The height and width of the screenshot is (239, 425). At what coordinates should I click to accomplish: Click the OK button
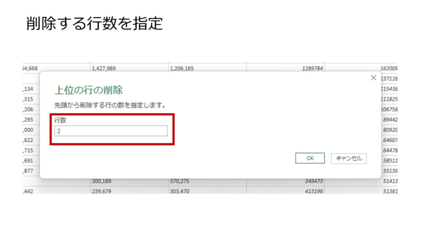[x=310, y=158]
